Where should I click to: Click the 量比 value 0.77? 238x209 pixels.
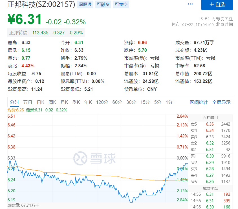26,58
